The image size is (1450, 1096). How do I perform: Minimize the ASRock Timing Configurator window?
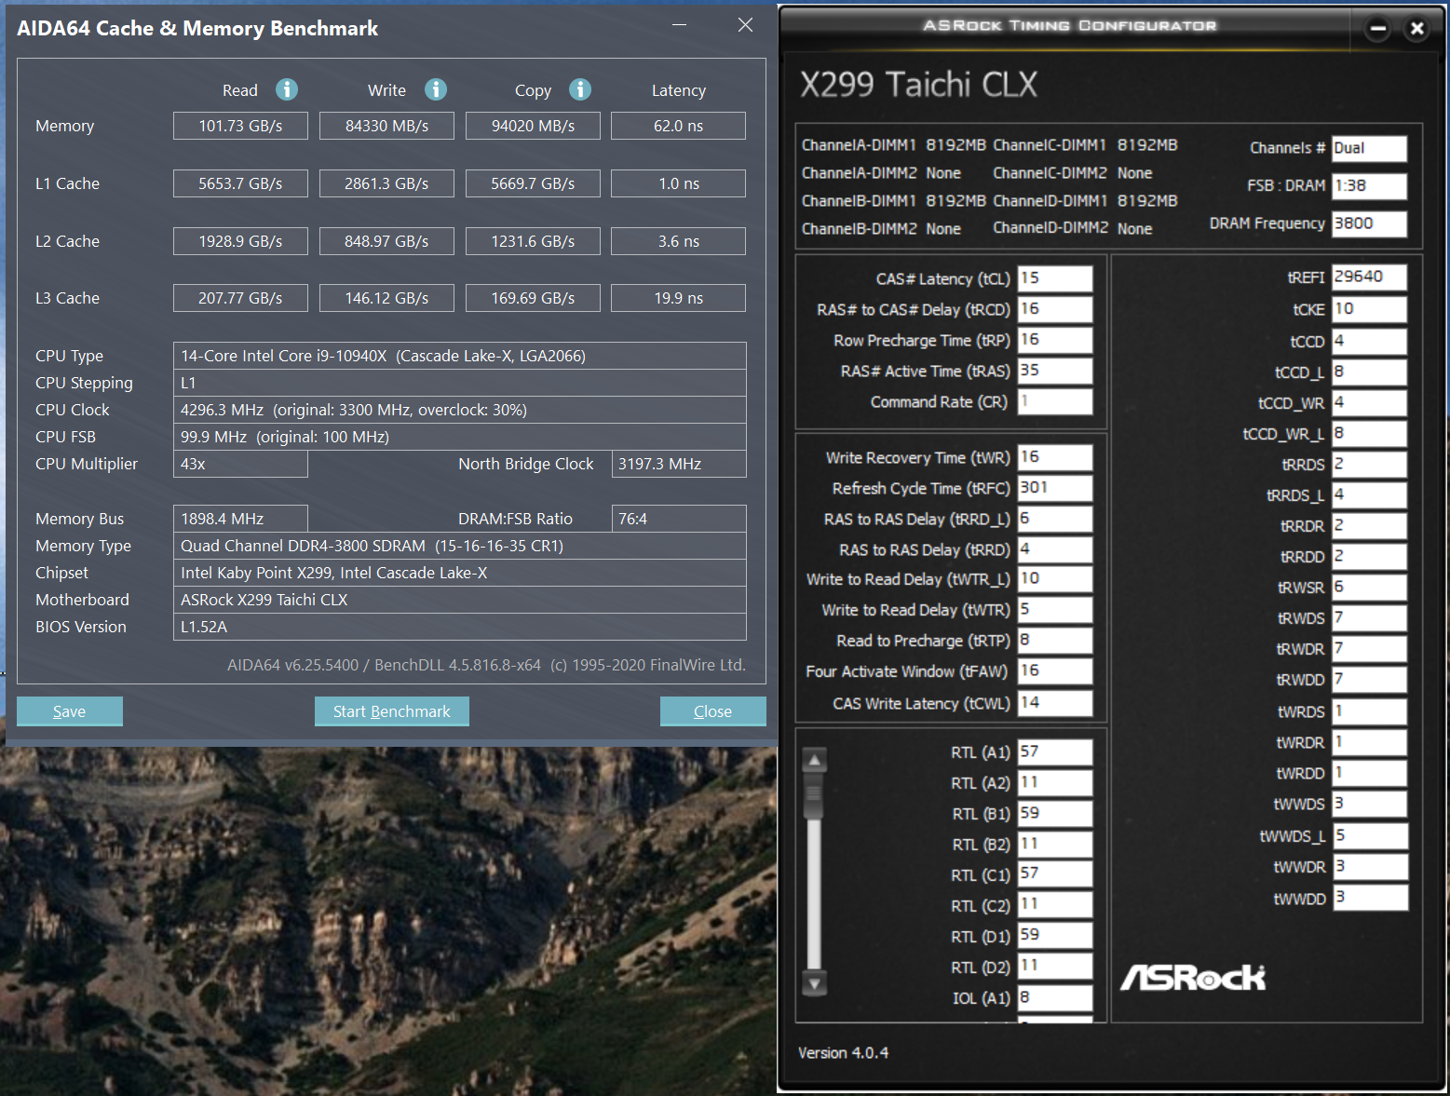[x=1378, y=29]
